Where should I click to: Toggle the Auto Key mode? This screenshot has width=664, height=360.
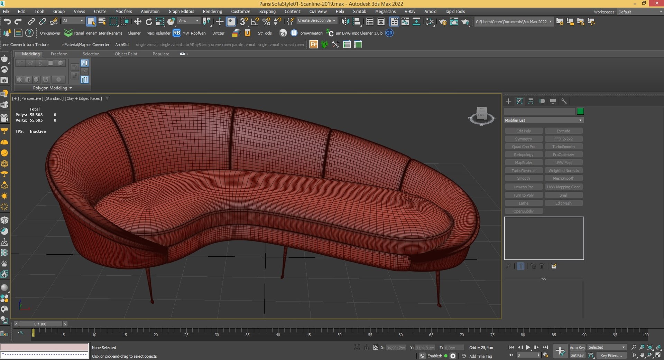coord(577,347)
